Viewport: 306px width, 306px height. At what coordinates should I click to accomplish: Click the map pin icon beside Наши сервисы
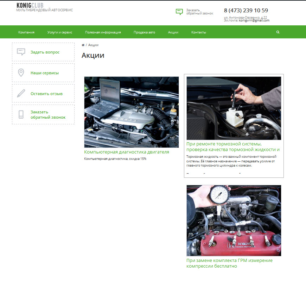21,73
